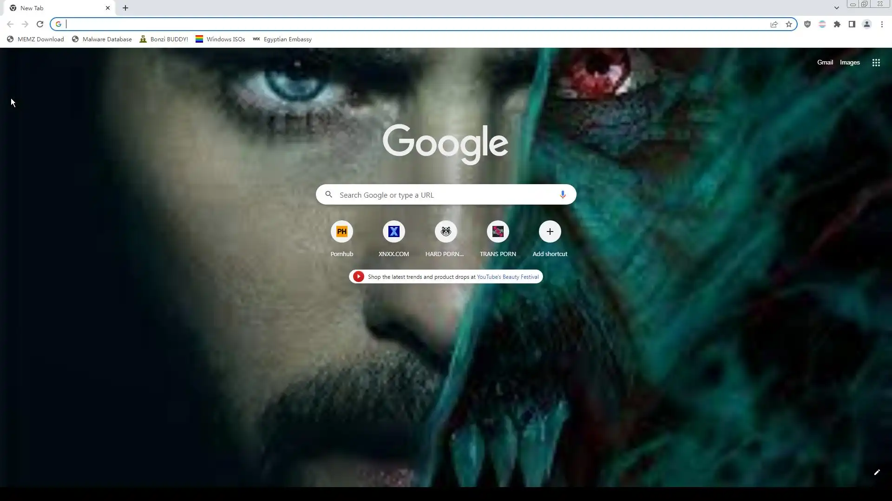Select the New Tab tab
Viewport: 892px width, 501px height.
56,8
